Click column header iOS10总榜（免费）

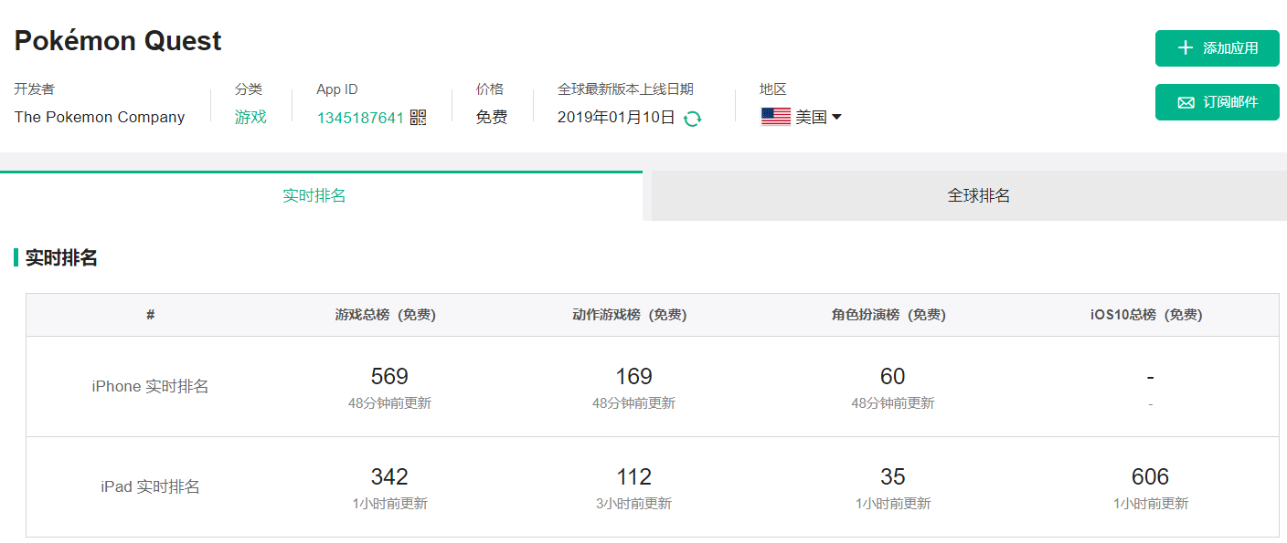click(x=1146, y=315)
